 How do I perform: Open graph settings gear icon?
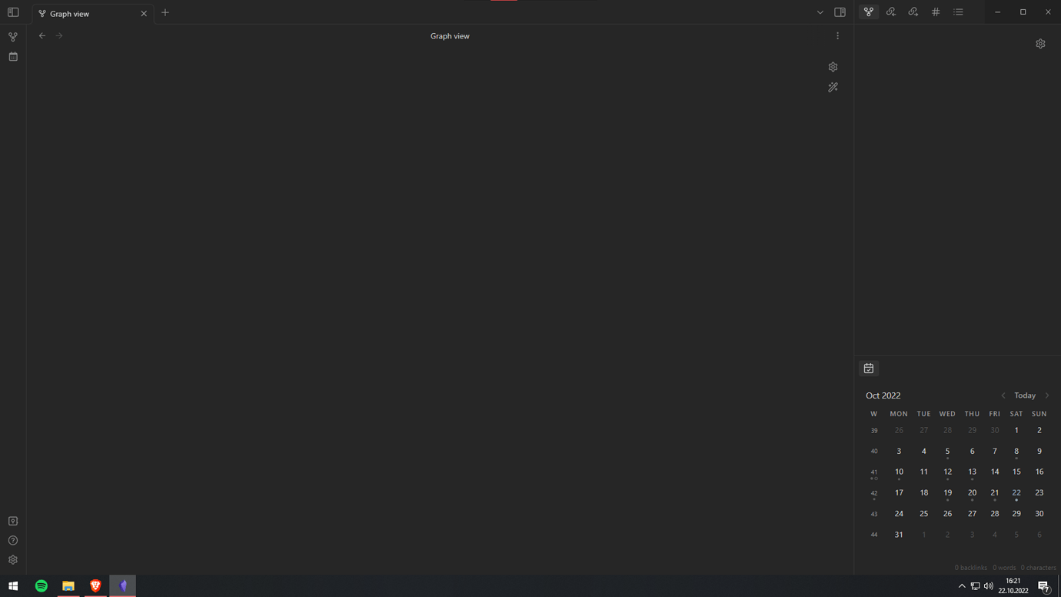(833, 67)
